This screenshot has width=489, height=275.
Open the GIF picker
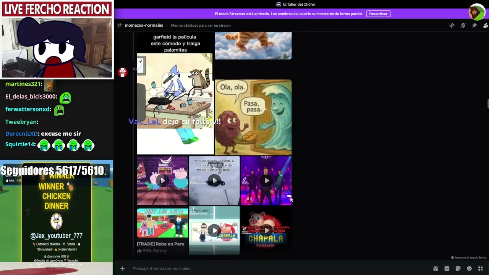447,269
